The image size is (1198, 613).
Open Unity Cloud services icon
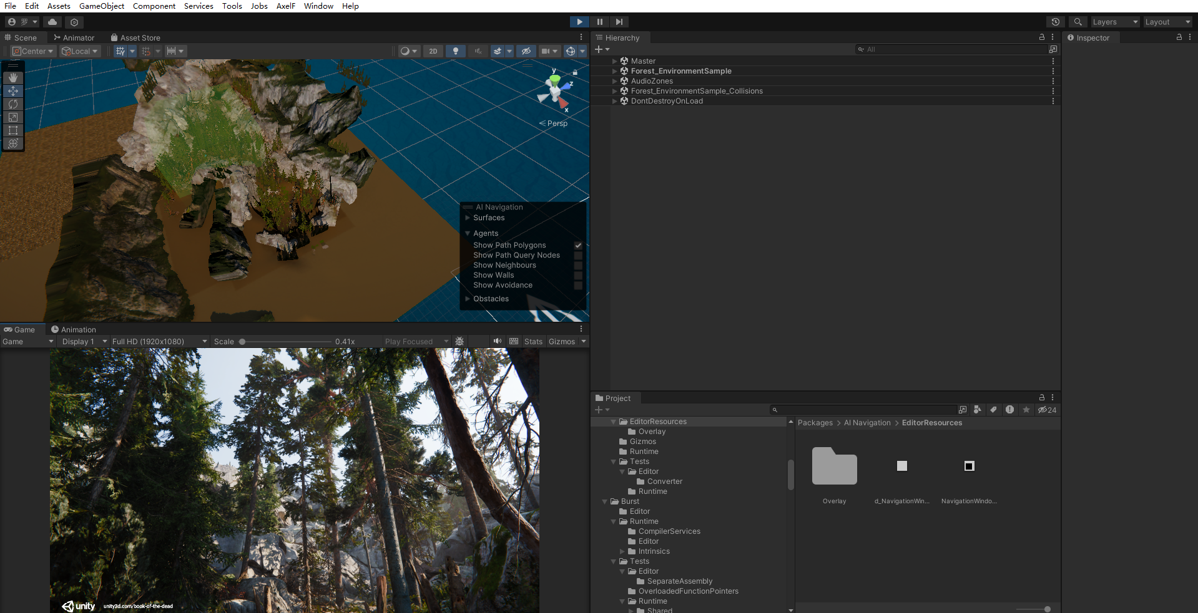[x=52, y=22]
